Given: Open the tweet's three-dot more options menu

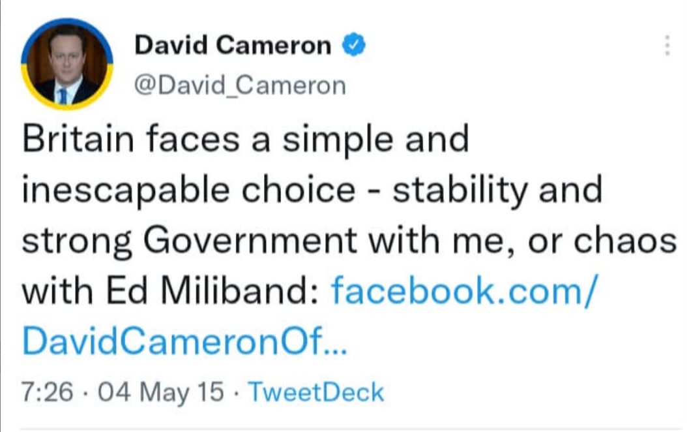Looking at the screenshot, I should point(666,45).
